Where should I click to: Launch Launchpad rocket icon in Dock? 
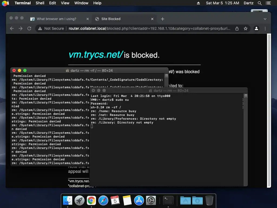click(80, 200)
